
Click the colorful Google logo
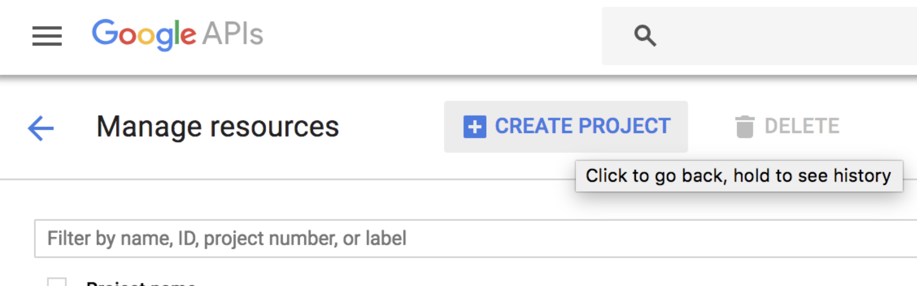[144, 34]
